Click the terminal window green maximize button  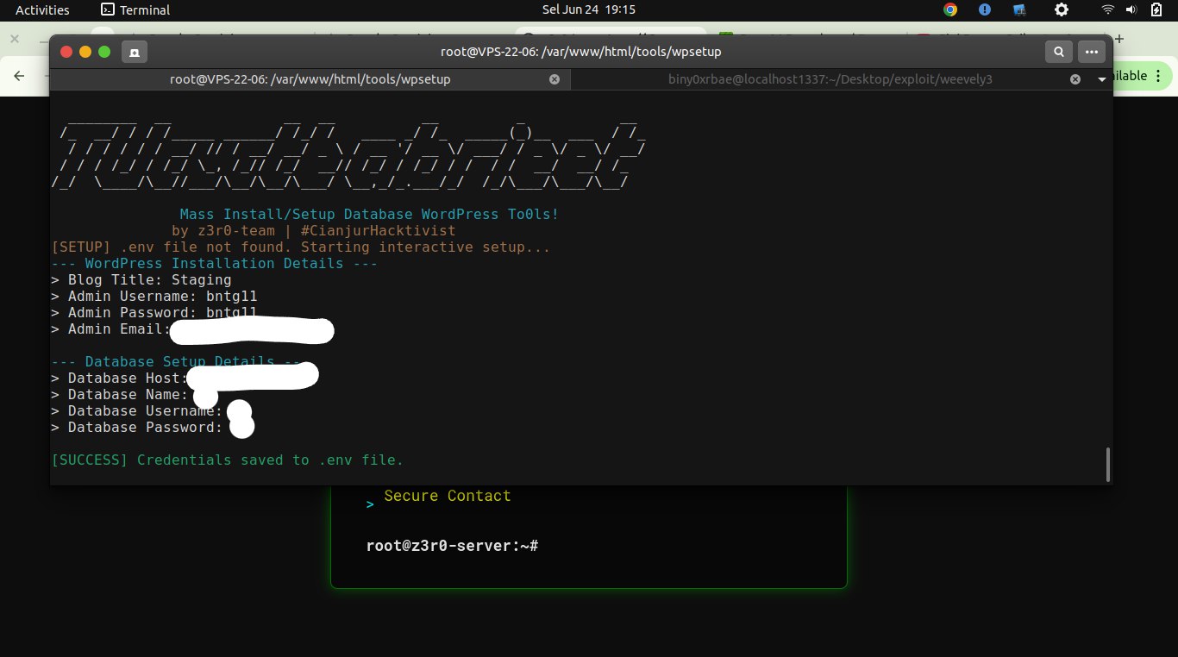click(x=104, y=52)
